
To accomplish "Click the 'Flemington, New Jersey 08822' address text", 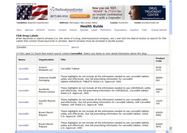I will [83, 23].
